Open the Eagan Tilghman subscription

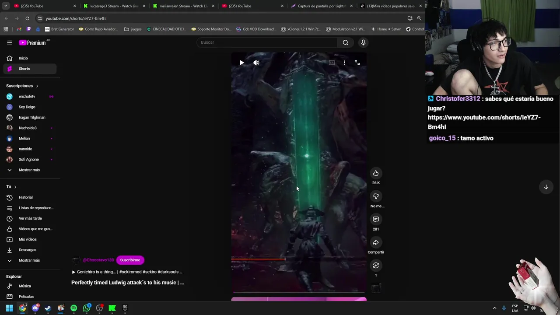pos(30,117)
